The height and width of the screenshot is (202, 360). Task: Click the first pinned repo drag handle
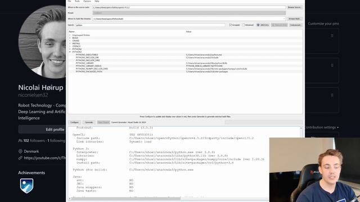pos(332,36)
